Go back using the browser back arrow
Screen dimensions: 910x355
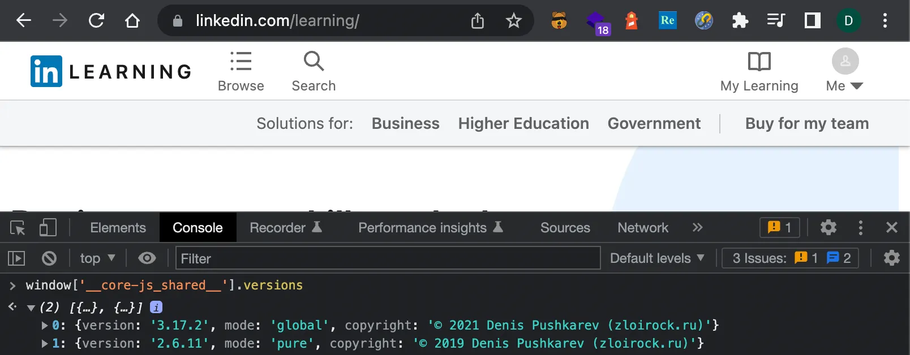point(24,21)
